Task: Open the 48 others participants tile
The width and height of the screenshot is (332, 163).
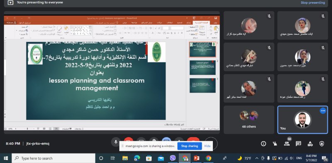Action: click(249, 120)
